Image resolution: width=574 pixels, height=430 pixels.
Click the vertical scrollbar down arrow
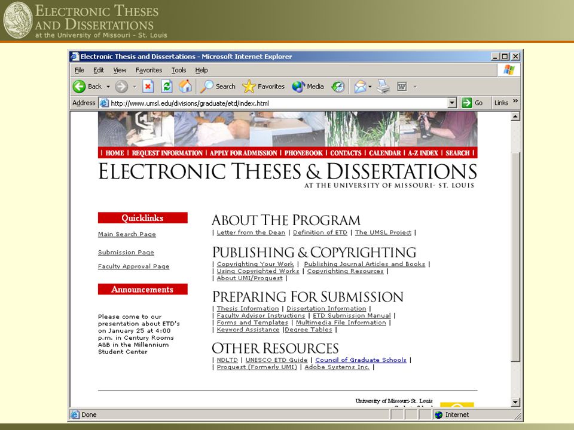tap(515, 402)
